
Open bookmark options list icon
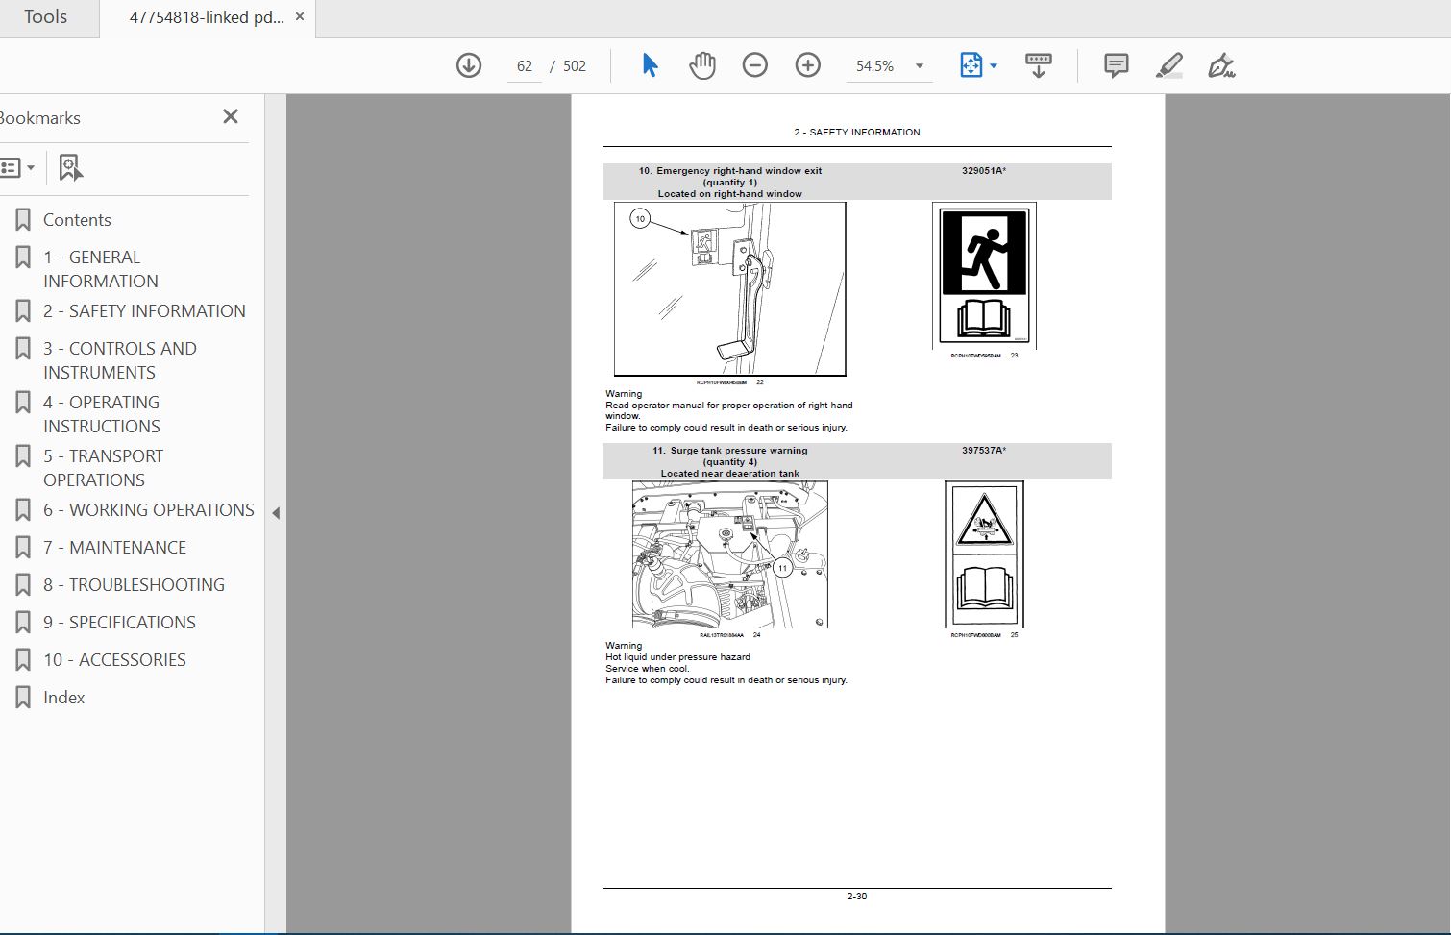click(x=17, y=167)
